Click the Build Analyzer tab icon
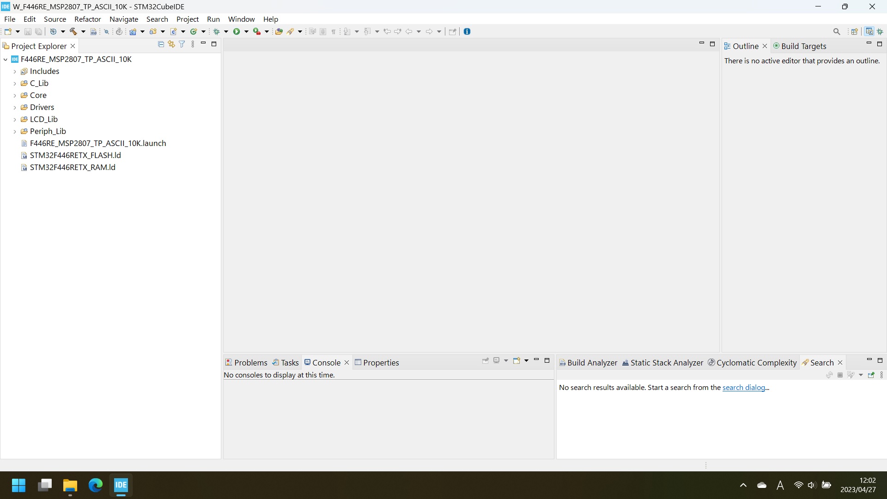This screenshot has height=499, width=887. (562, 363)
